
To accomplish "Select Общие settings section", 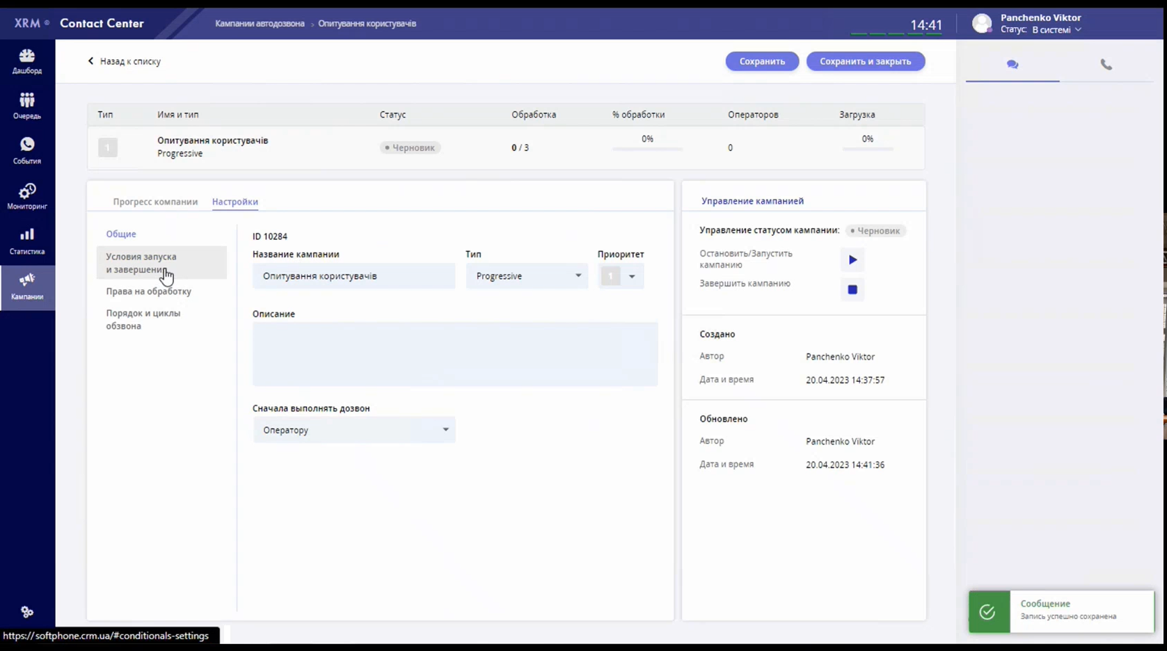I will pyautogui.click(x=121, y=234).
